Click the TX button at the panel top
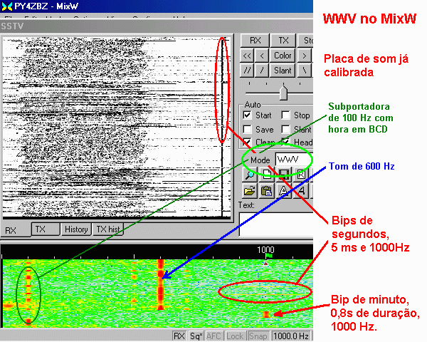 pos(283,41)
